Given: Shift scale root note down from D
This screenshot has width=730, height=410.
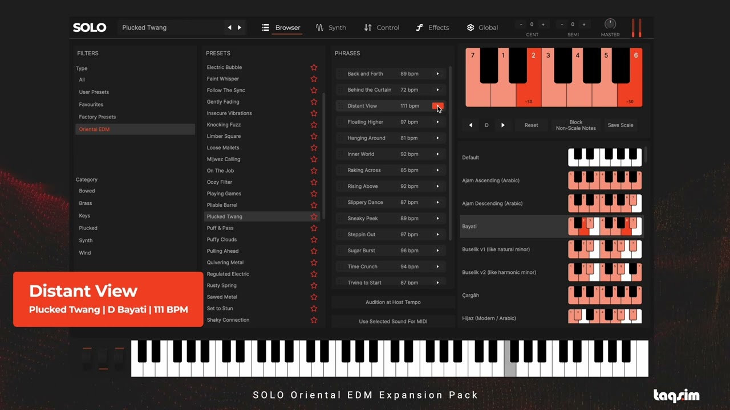Looking at the screenshot, I should pos(471,125).
